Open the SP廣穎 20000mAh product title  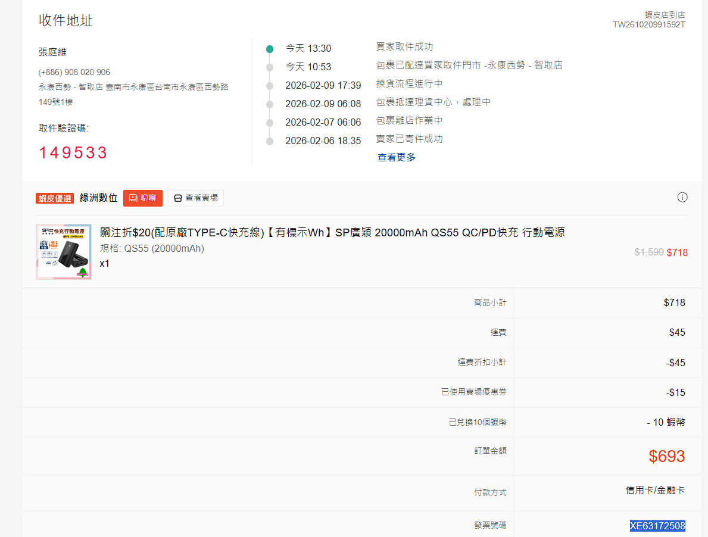(x=332, y=233)
